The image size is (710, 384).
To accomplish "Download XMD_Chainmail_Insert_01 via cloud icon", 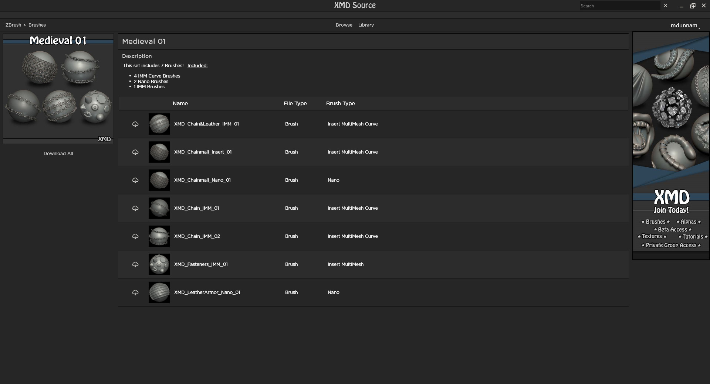I will (x=135, y=152).
